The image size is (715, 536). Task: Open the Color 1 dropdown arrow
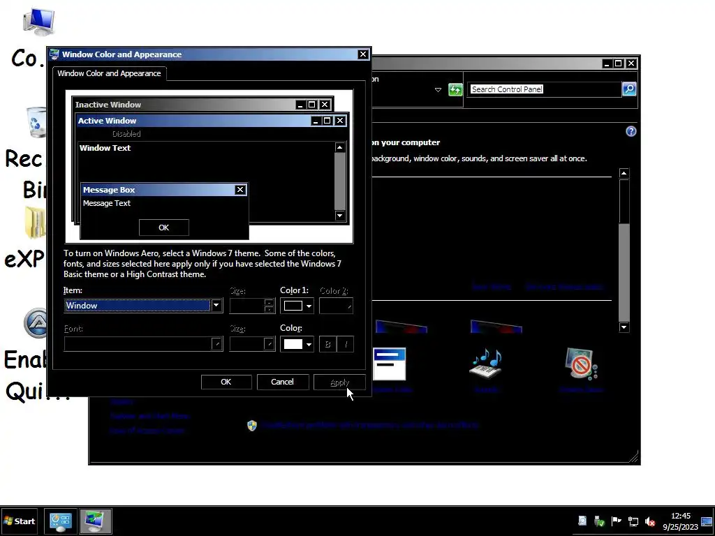(x=309, y=306)
